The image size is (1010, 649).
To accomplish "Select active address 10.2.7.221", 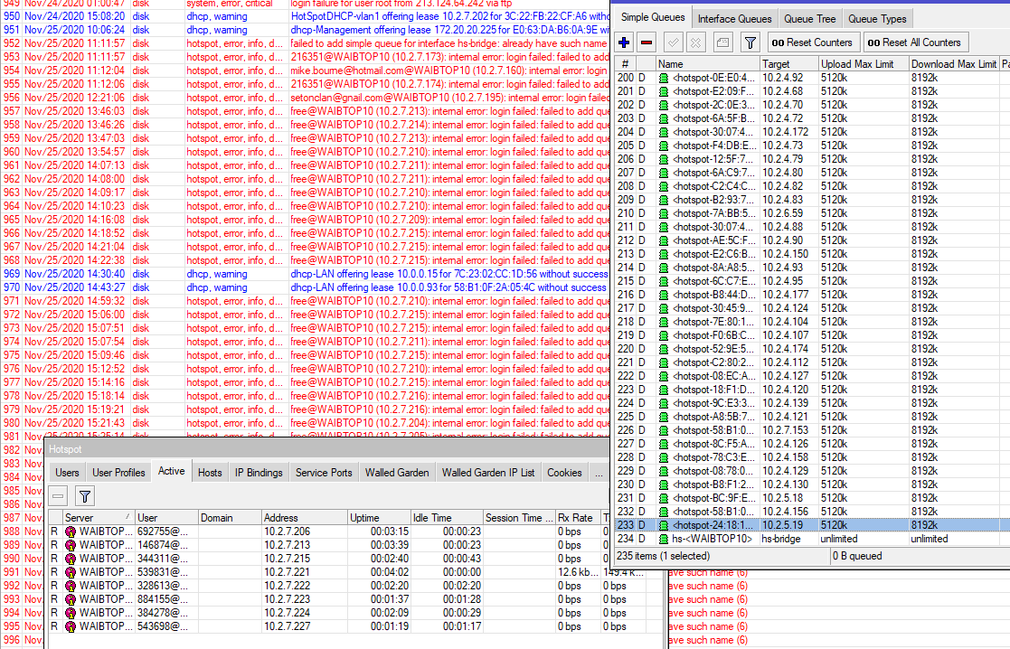I will [x=287, y=572].
